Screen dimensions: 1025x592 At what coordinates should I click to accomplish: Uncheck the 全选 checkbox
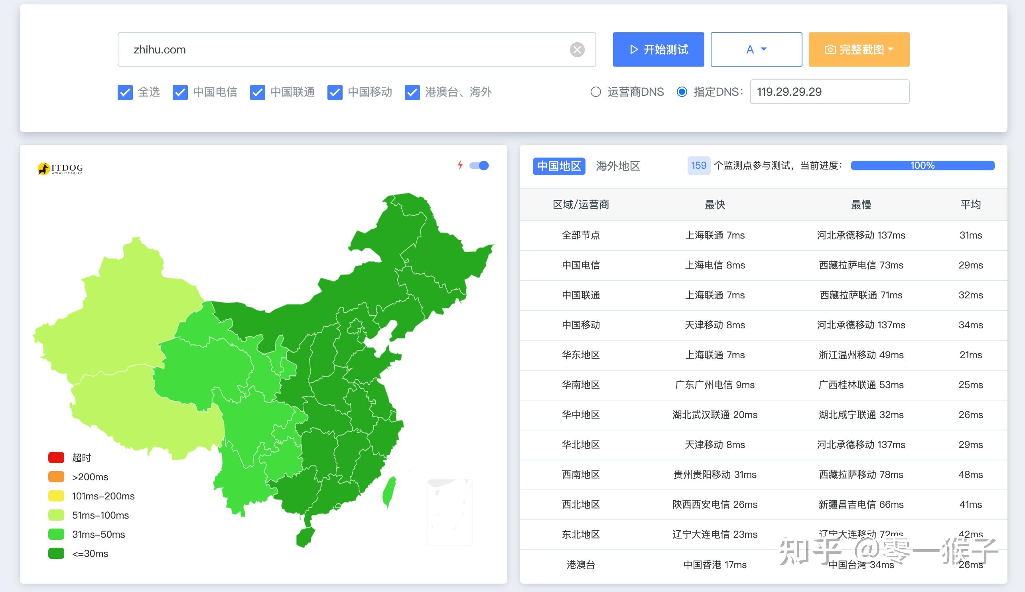[x=125, y=92]
